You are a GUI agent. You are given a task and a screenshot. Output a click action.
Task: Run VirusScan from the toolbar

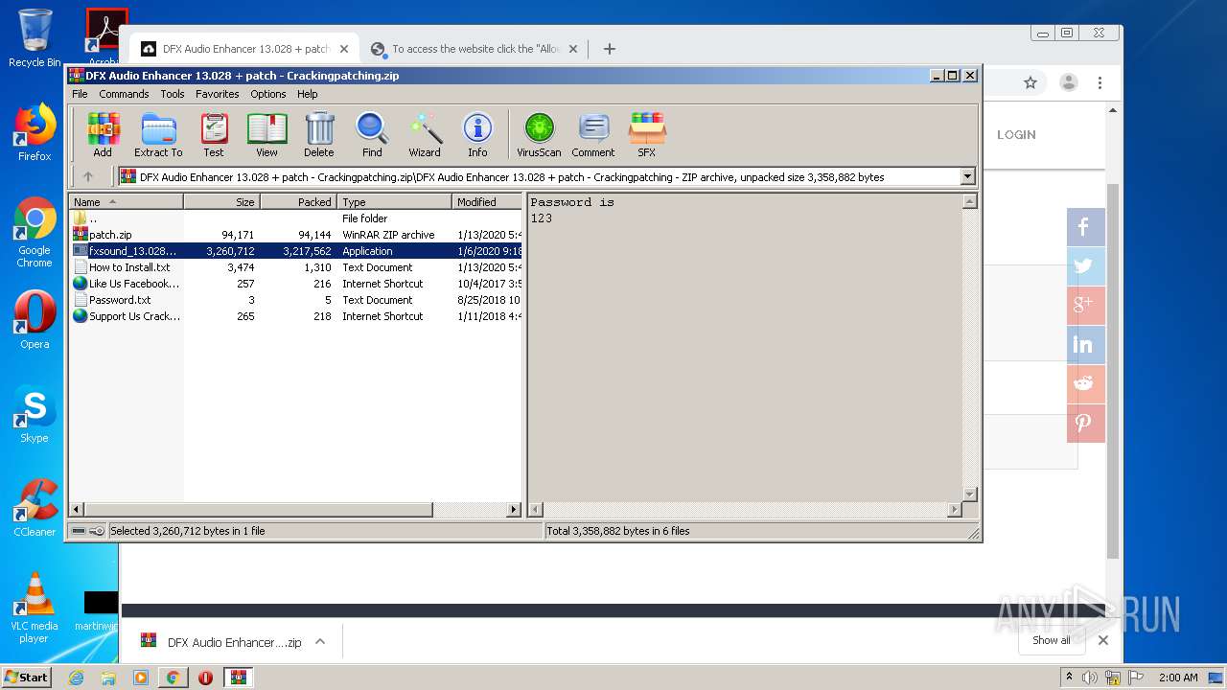539,135
